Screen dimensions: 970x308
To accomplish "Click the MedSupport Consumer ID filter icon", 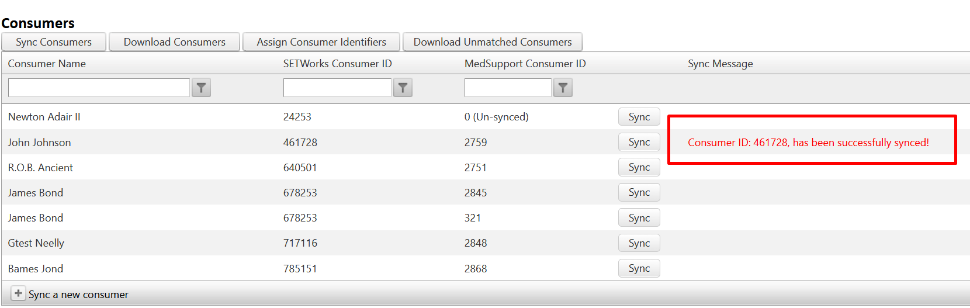I will pos(563,88).
